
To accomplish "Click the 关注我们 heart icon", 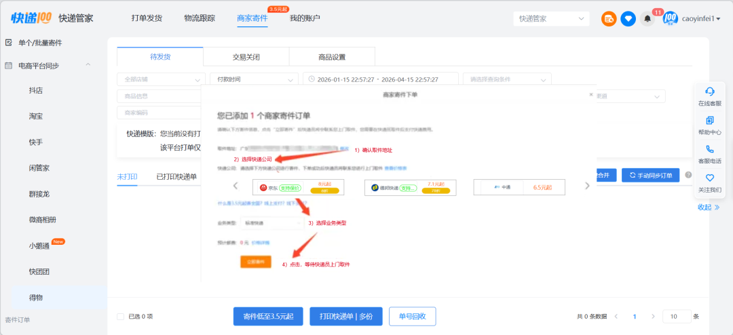I will coord(710,178).
